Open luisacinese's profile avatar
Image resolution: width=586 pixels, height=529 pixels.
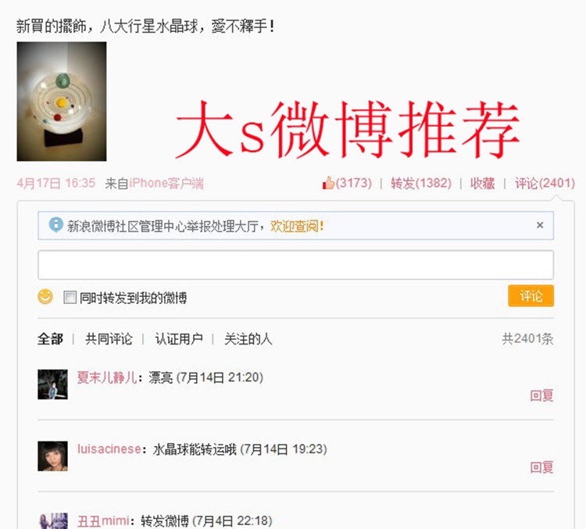(x=52, y=456)
